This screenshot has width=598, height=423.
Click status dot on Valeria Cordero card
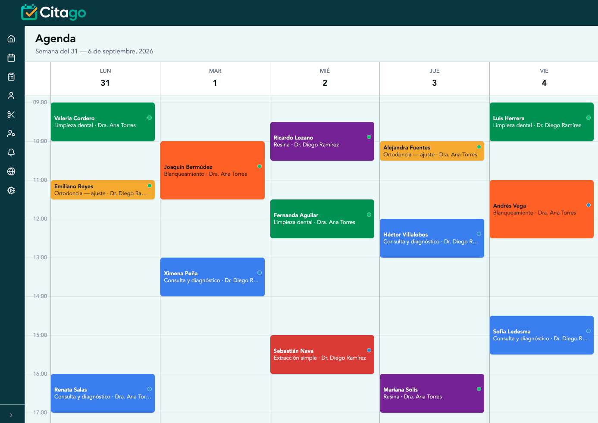click(x=150, y=118)
